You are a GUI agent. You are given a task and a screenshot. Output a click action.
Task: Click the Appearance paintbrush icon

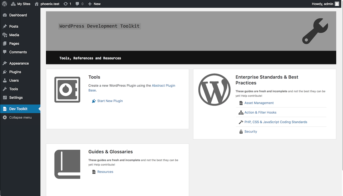coord(5,63)
